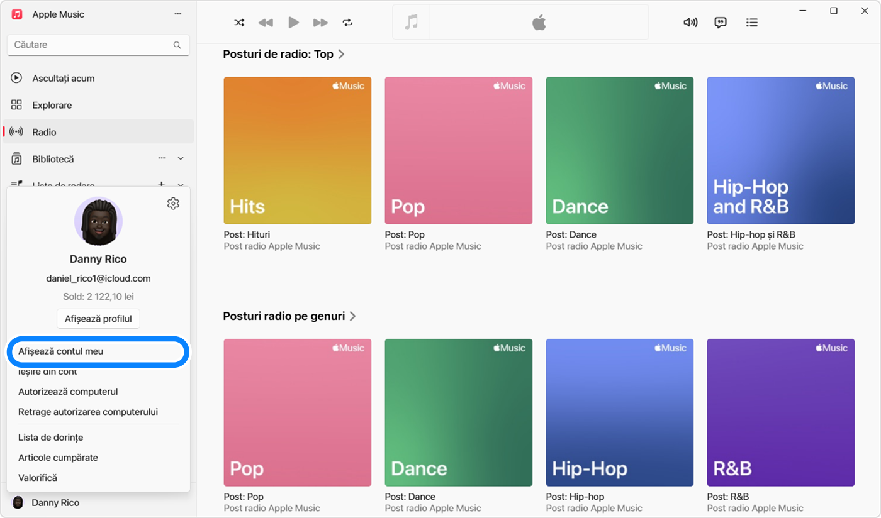Open Ascultați acum section
The image size is (881, 518).
[x=98, y=78]
